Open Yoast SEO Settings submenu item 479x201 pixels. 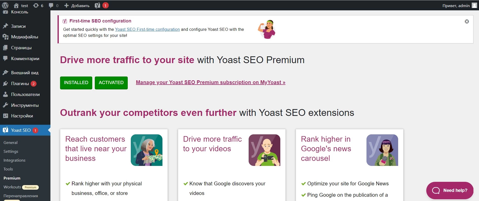[x=11, y=151]
